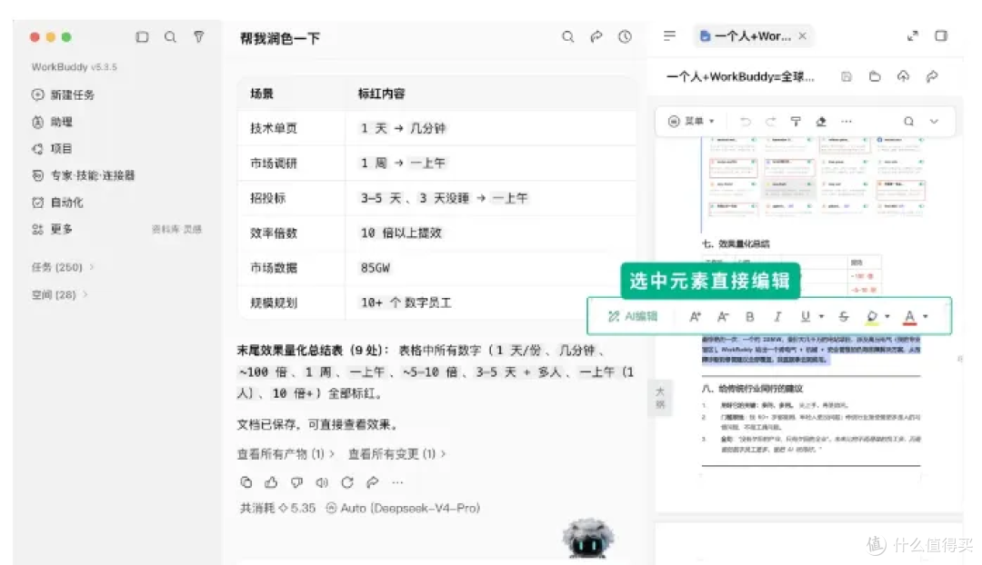Click the Auto (Deepseek-V4-Pro) model label
The image size is (982, 565).
coord(403,508)
